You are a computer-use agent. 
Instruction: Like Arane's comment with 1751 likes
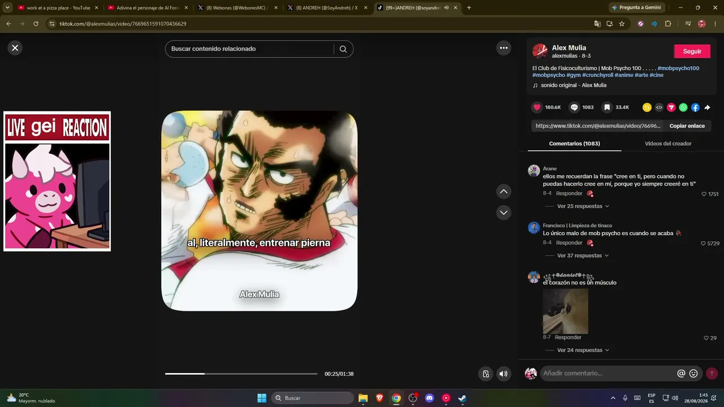704,194
